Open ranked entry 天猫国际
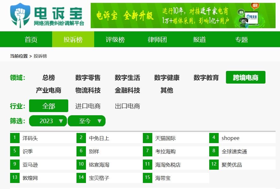 tap(165, 138)
